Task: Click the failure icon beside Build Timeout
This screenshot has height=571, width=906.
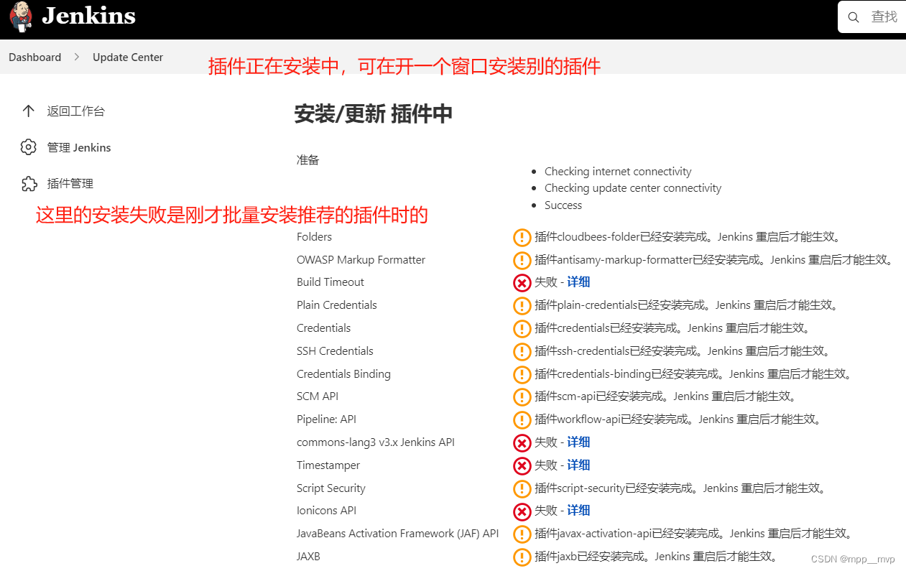Action: [x=522, y=282]
